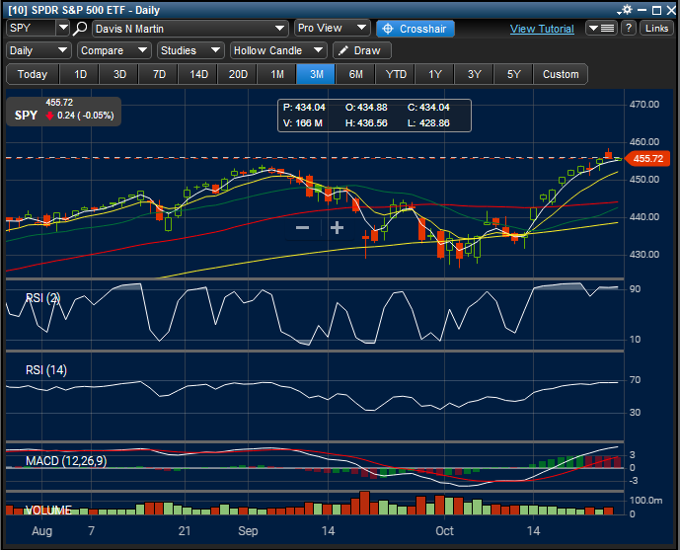Click the RSI (14) study label
680x550 pixels.
(x=46, y=370)
